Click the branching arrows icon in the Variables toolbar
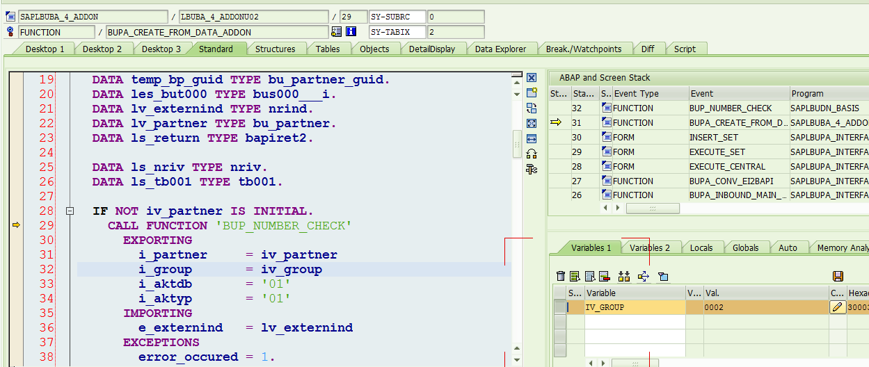The height and width of the screenshot is (367, 869). [644, 277]
